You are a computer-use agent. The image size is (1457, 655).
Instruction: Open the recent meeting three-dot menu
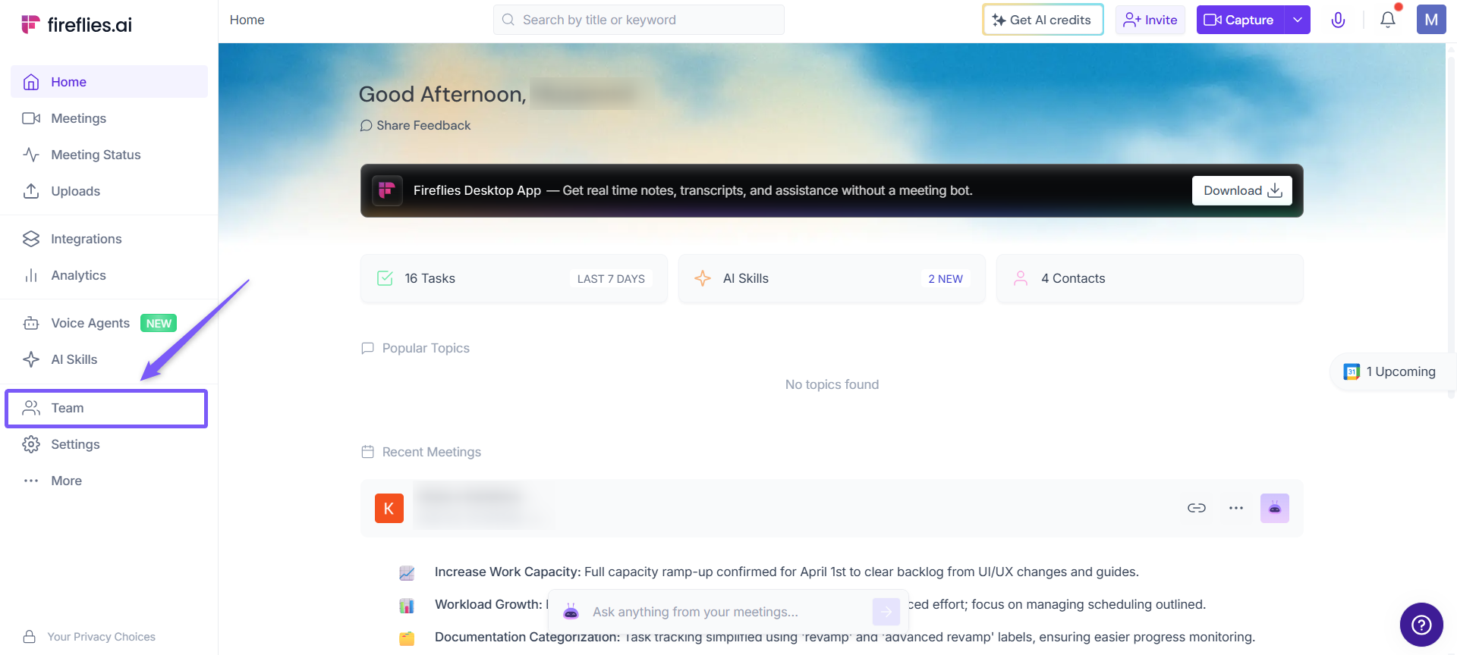[x=1236, y=508]
